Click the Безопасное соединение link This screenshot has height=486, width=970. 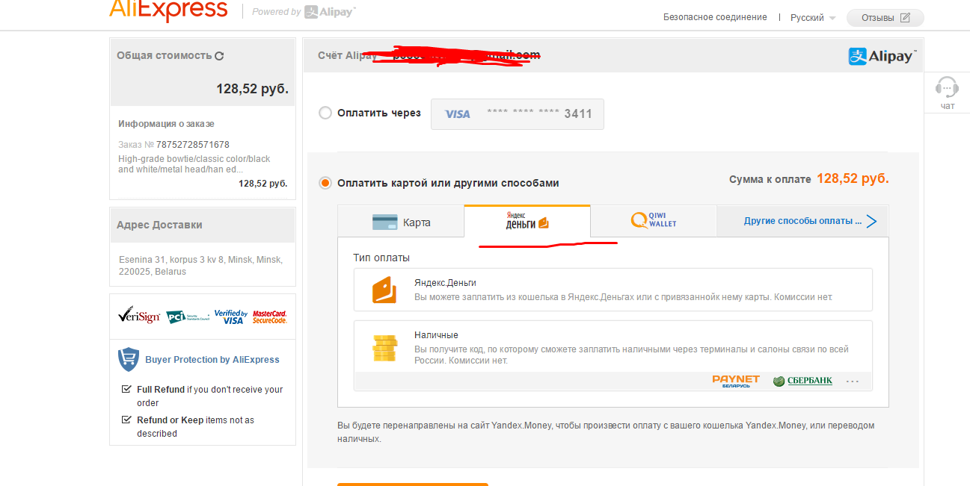(x=715, y=17)
